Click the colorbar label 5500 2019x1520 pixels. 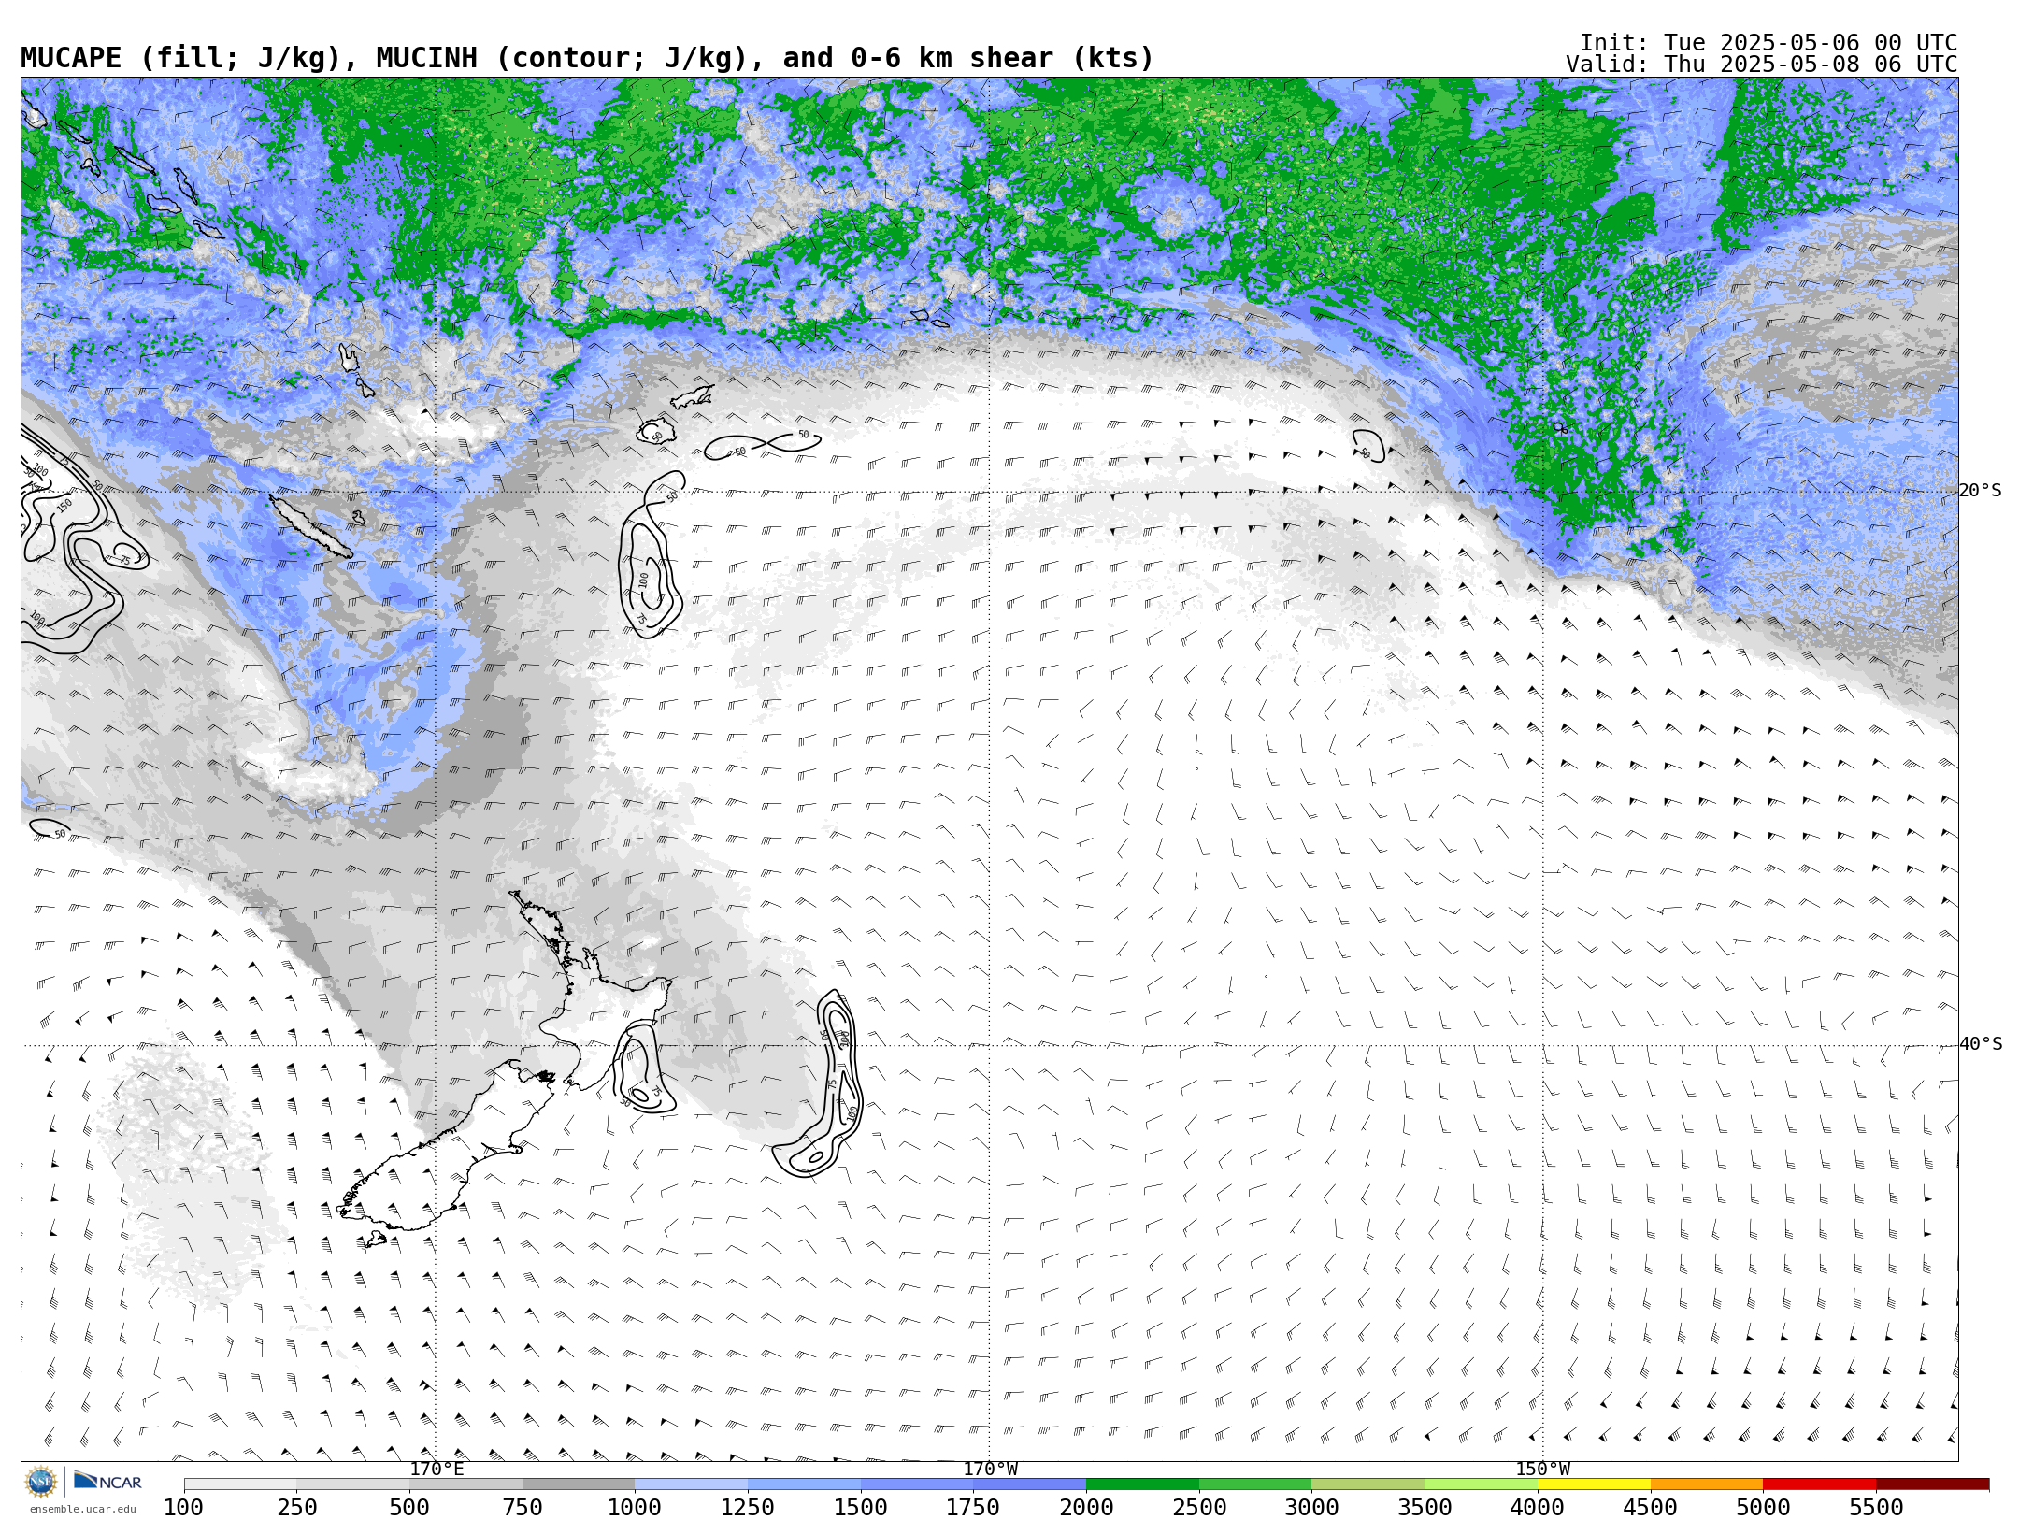(x=1876, y=1508)
